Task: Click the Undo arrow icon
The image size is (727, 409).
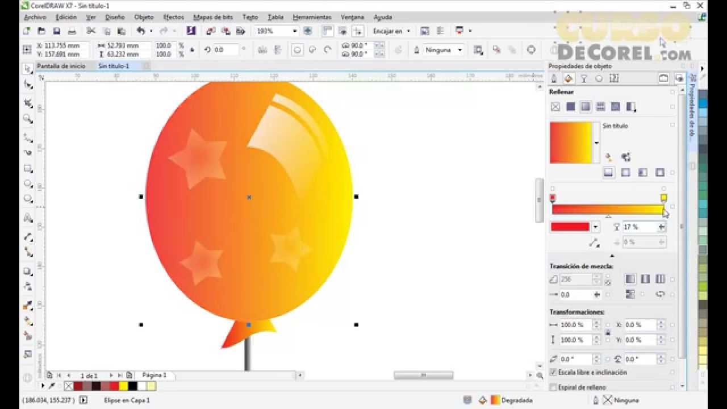Action: (140, 31)
